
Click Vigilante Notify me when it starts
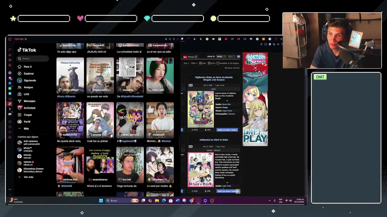click(227, 130)
